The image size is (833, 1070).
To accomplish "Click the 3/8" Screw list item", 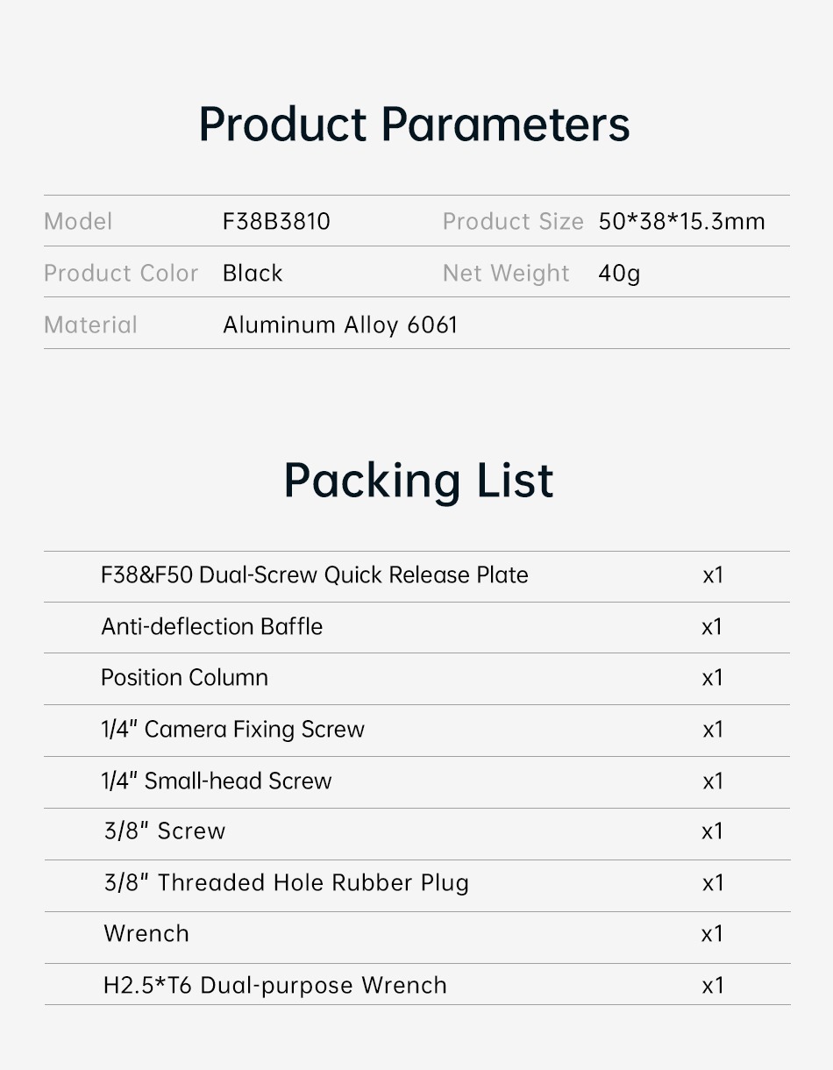I will tap(165, 831).
